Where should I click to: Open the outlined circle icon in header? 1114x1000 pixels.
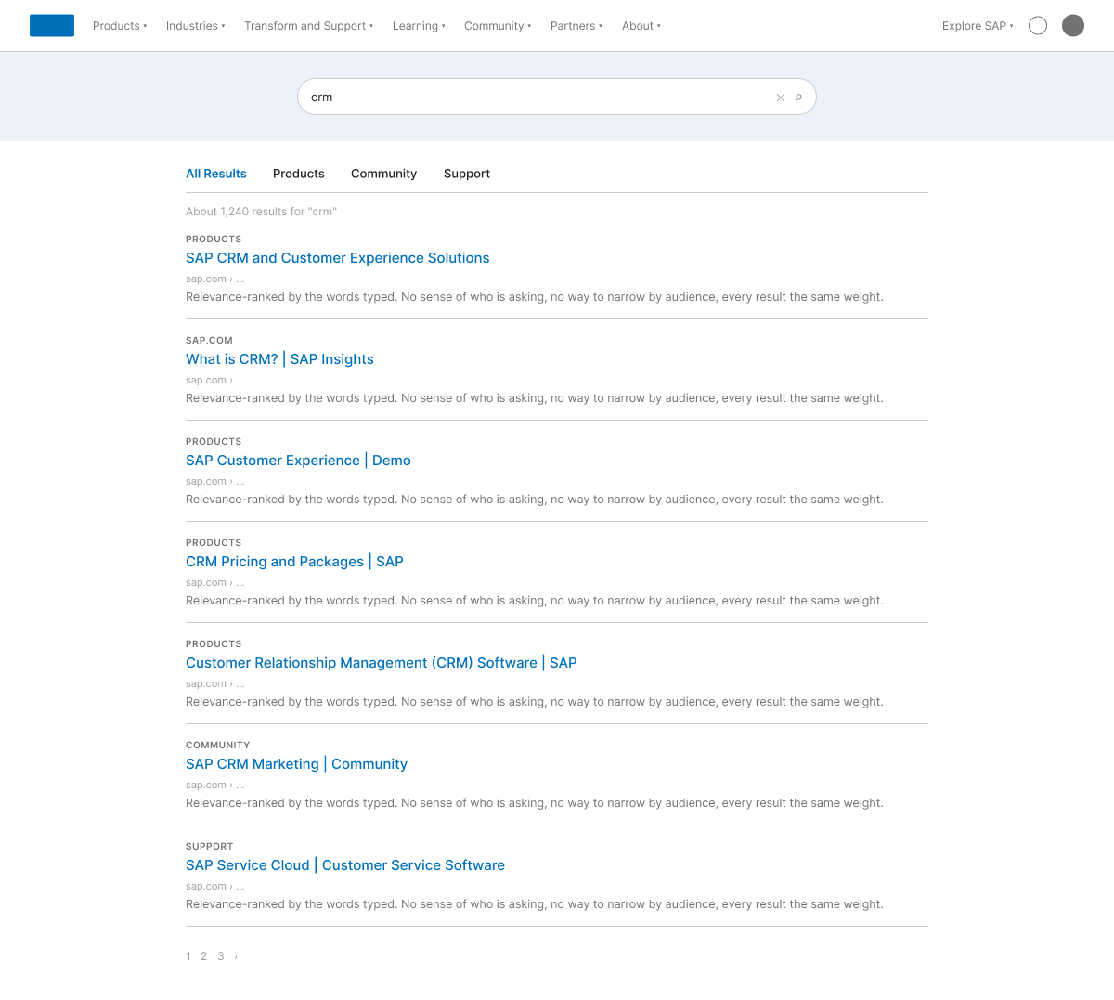(1038, 26)
